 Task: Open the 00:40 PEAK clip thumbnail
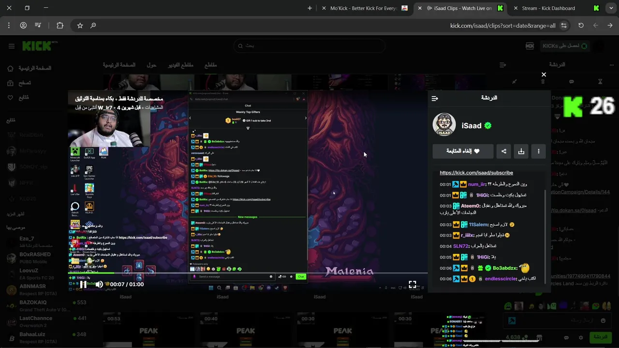[x=245, y=330]
